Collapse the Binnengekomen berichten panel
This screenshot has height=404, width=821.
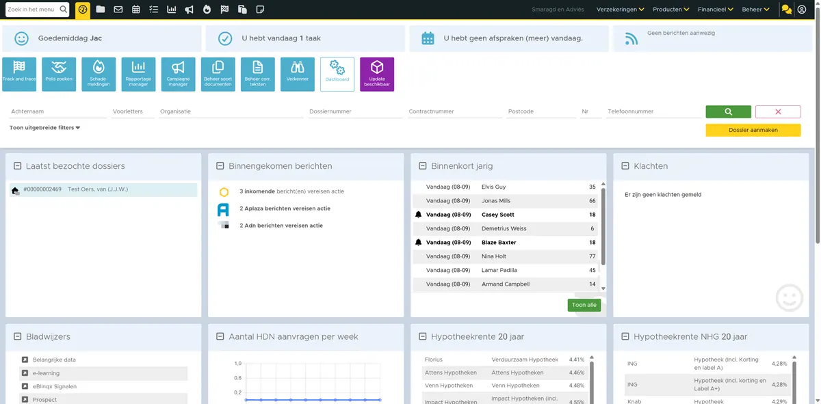220,166
